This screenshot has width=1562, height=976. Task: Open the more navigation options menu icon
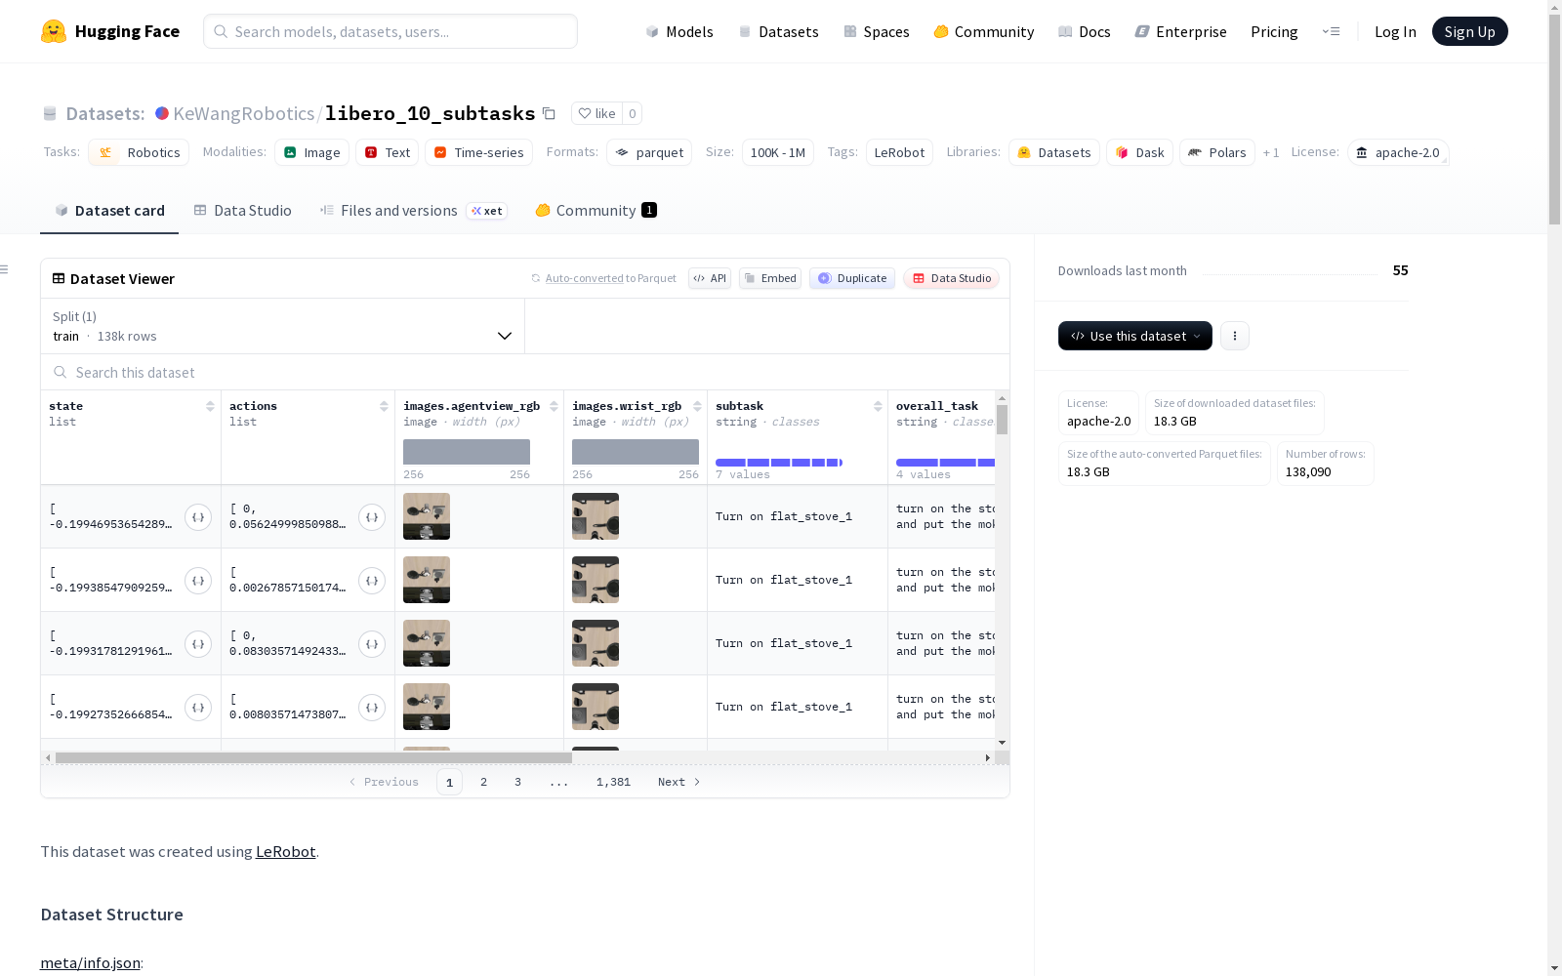pos(1331,31)
